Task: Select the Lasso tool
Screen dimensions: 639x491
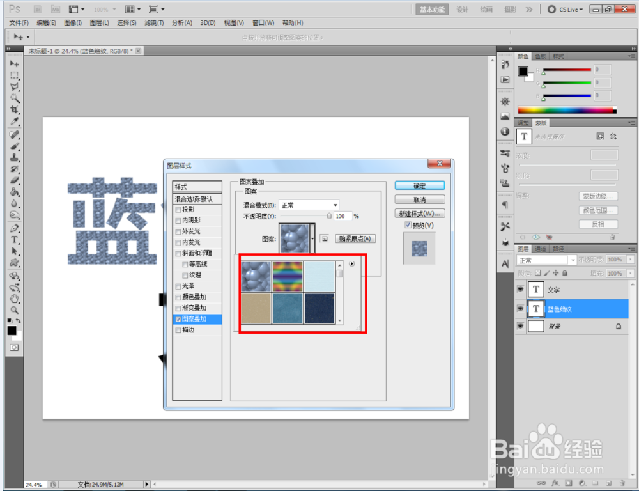Action: tap(14, 87)
